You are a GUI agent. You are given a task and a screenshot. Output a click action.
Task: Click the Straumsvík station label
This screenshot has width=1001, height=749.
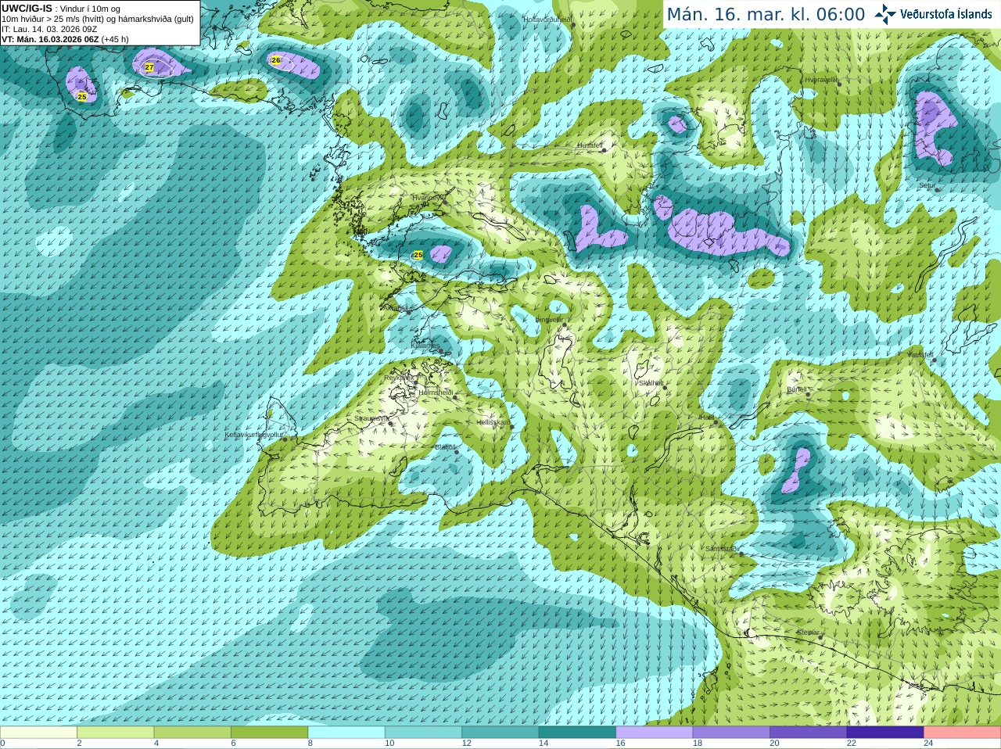(x=370, y=418)
